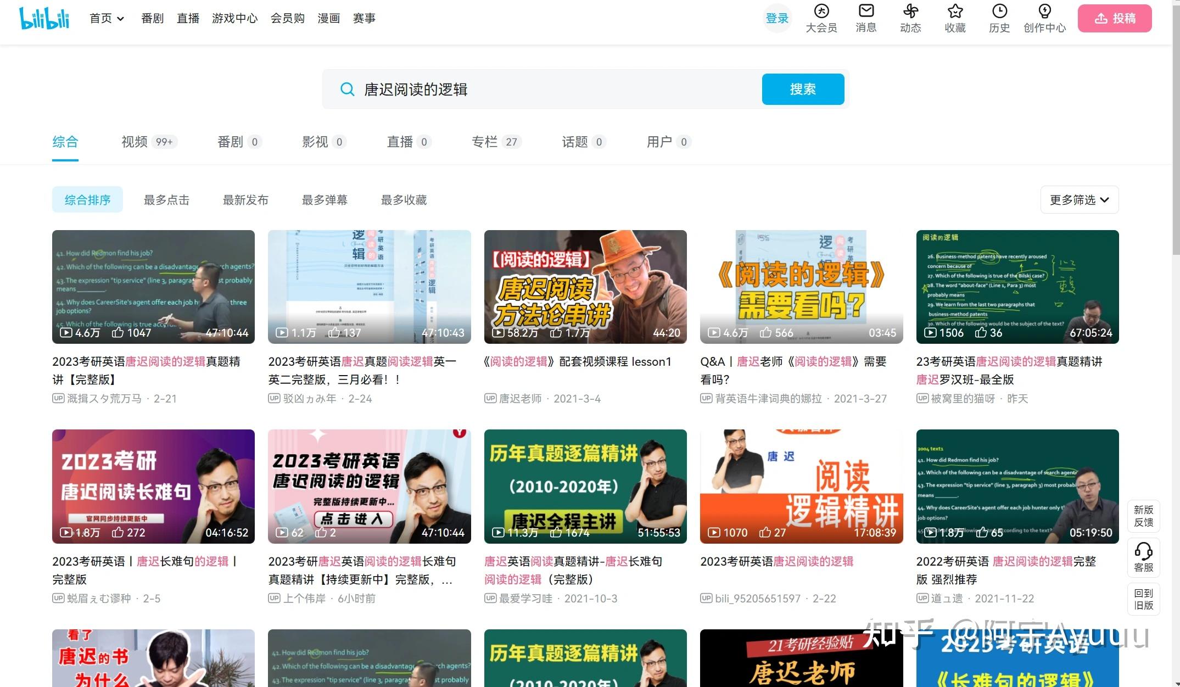Viewport: 1180px width, 687px height.
Task: Sort by 最新发布
Action: point(245,200)
